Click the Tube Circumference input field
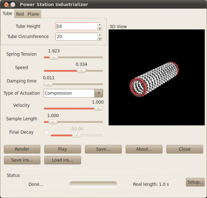Viewport: 207px width, 198px height. coord(77,37)
